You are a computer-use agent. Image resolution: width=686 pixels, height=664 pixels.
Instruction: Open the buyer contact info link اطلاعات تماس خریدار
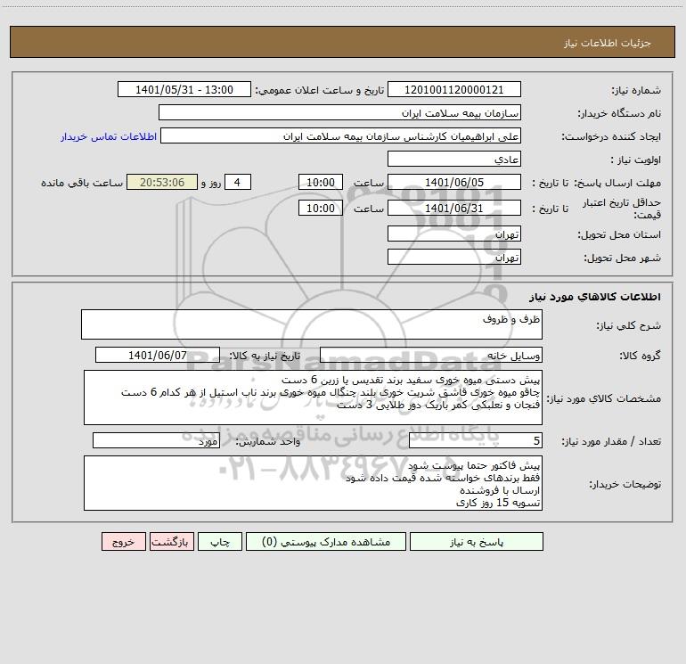pyautogui.click(x=109, y=136)
